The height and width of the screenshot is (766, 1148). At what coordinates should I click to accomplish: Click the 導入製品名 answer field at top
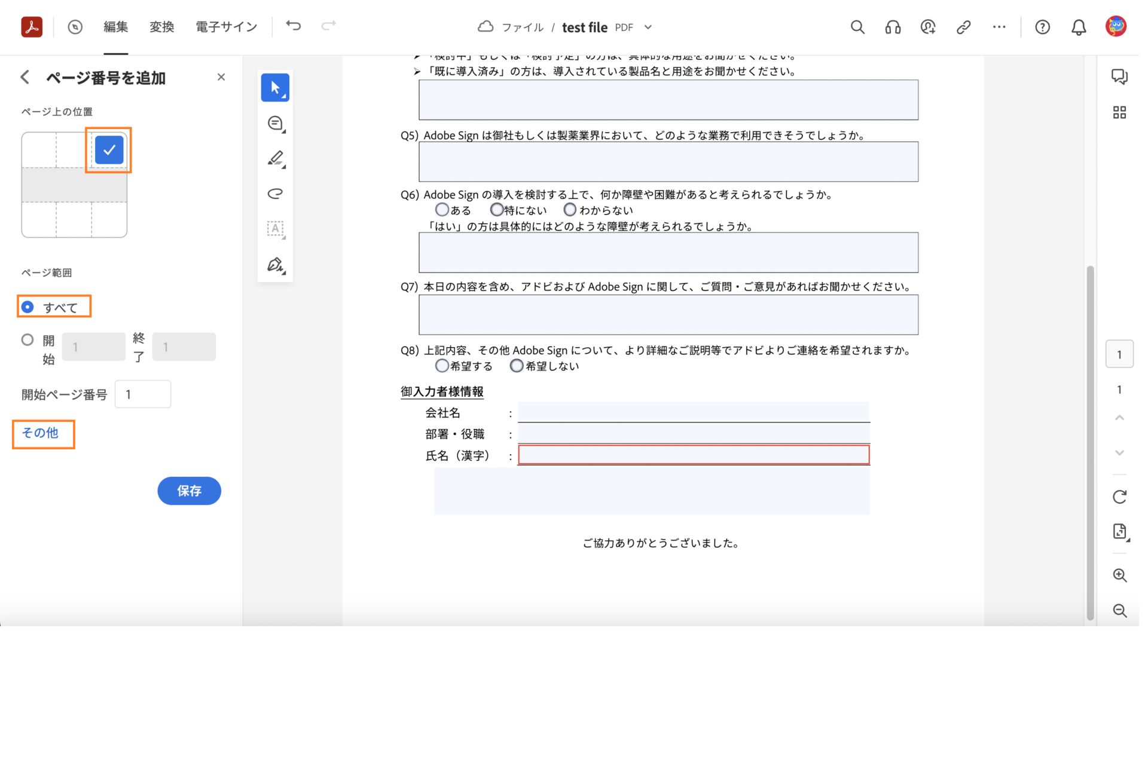(668, 100)
